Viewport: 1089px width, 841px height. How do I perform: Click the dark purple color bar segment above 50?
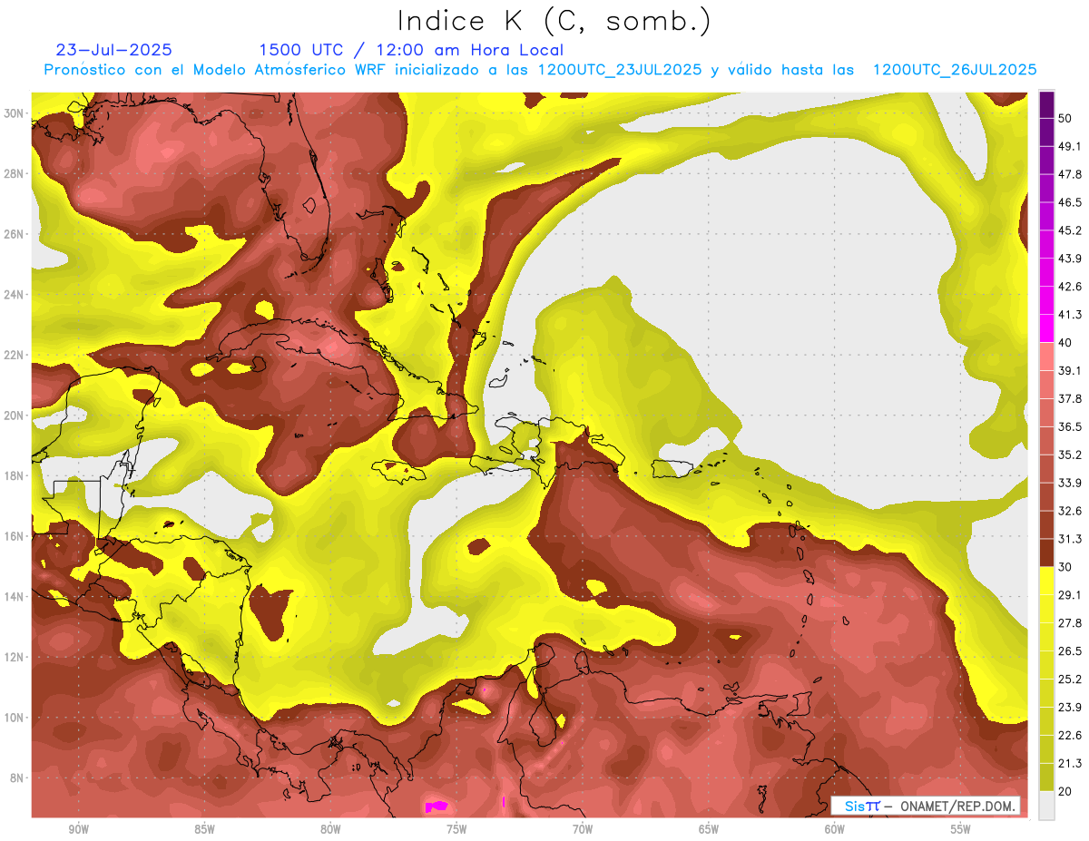click(x=1046, y=105)
